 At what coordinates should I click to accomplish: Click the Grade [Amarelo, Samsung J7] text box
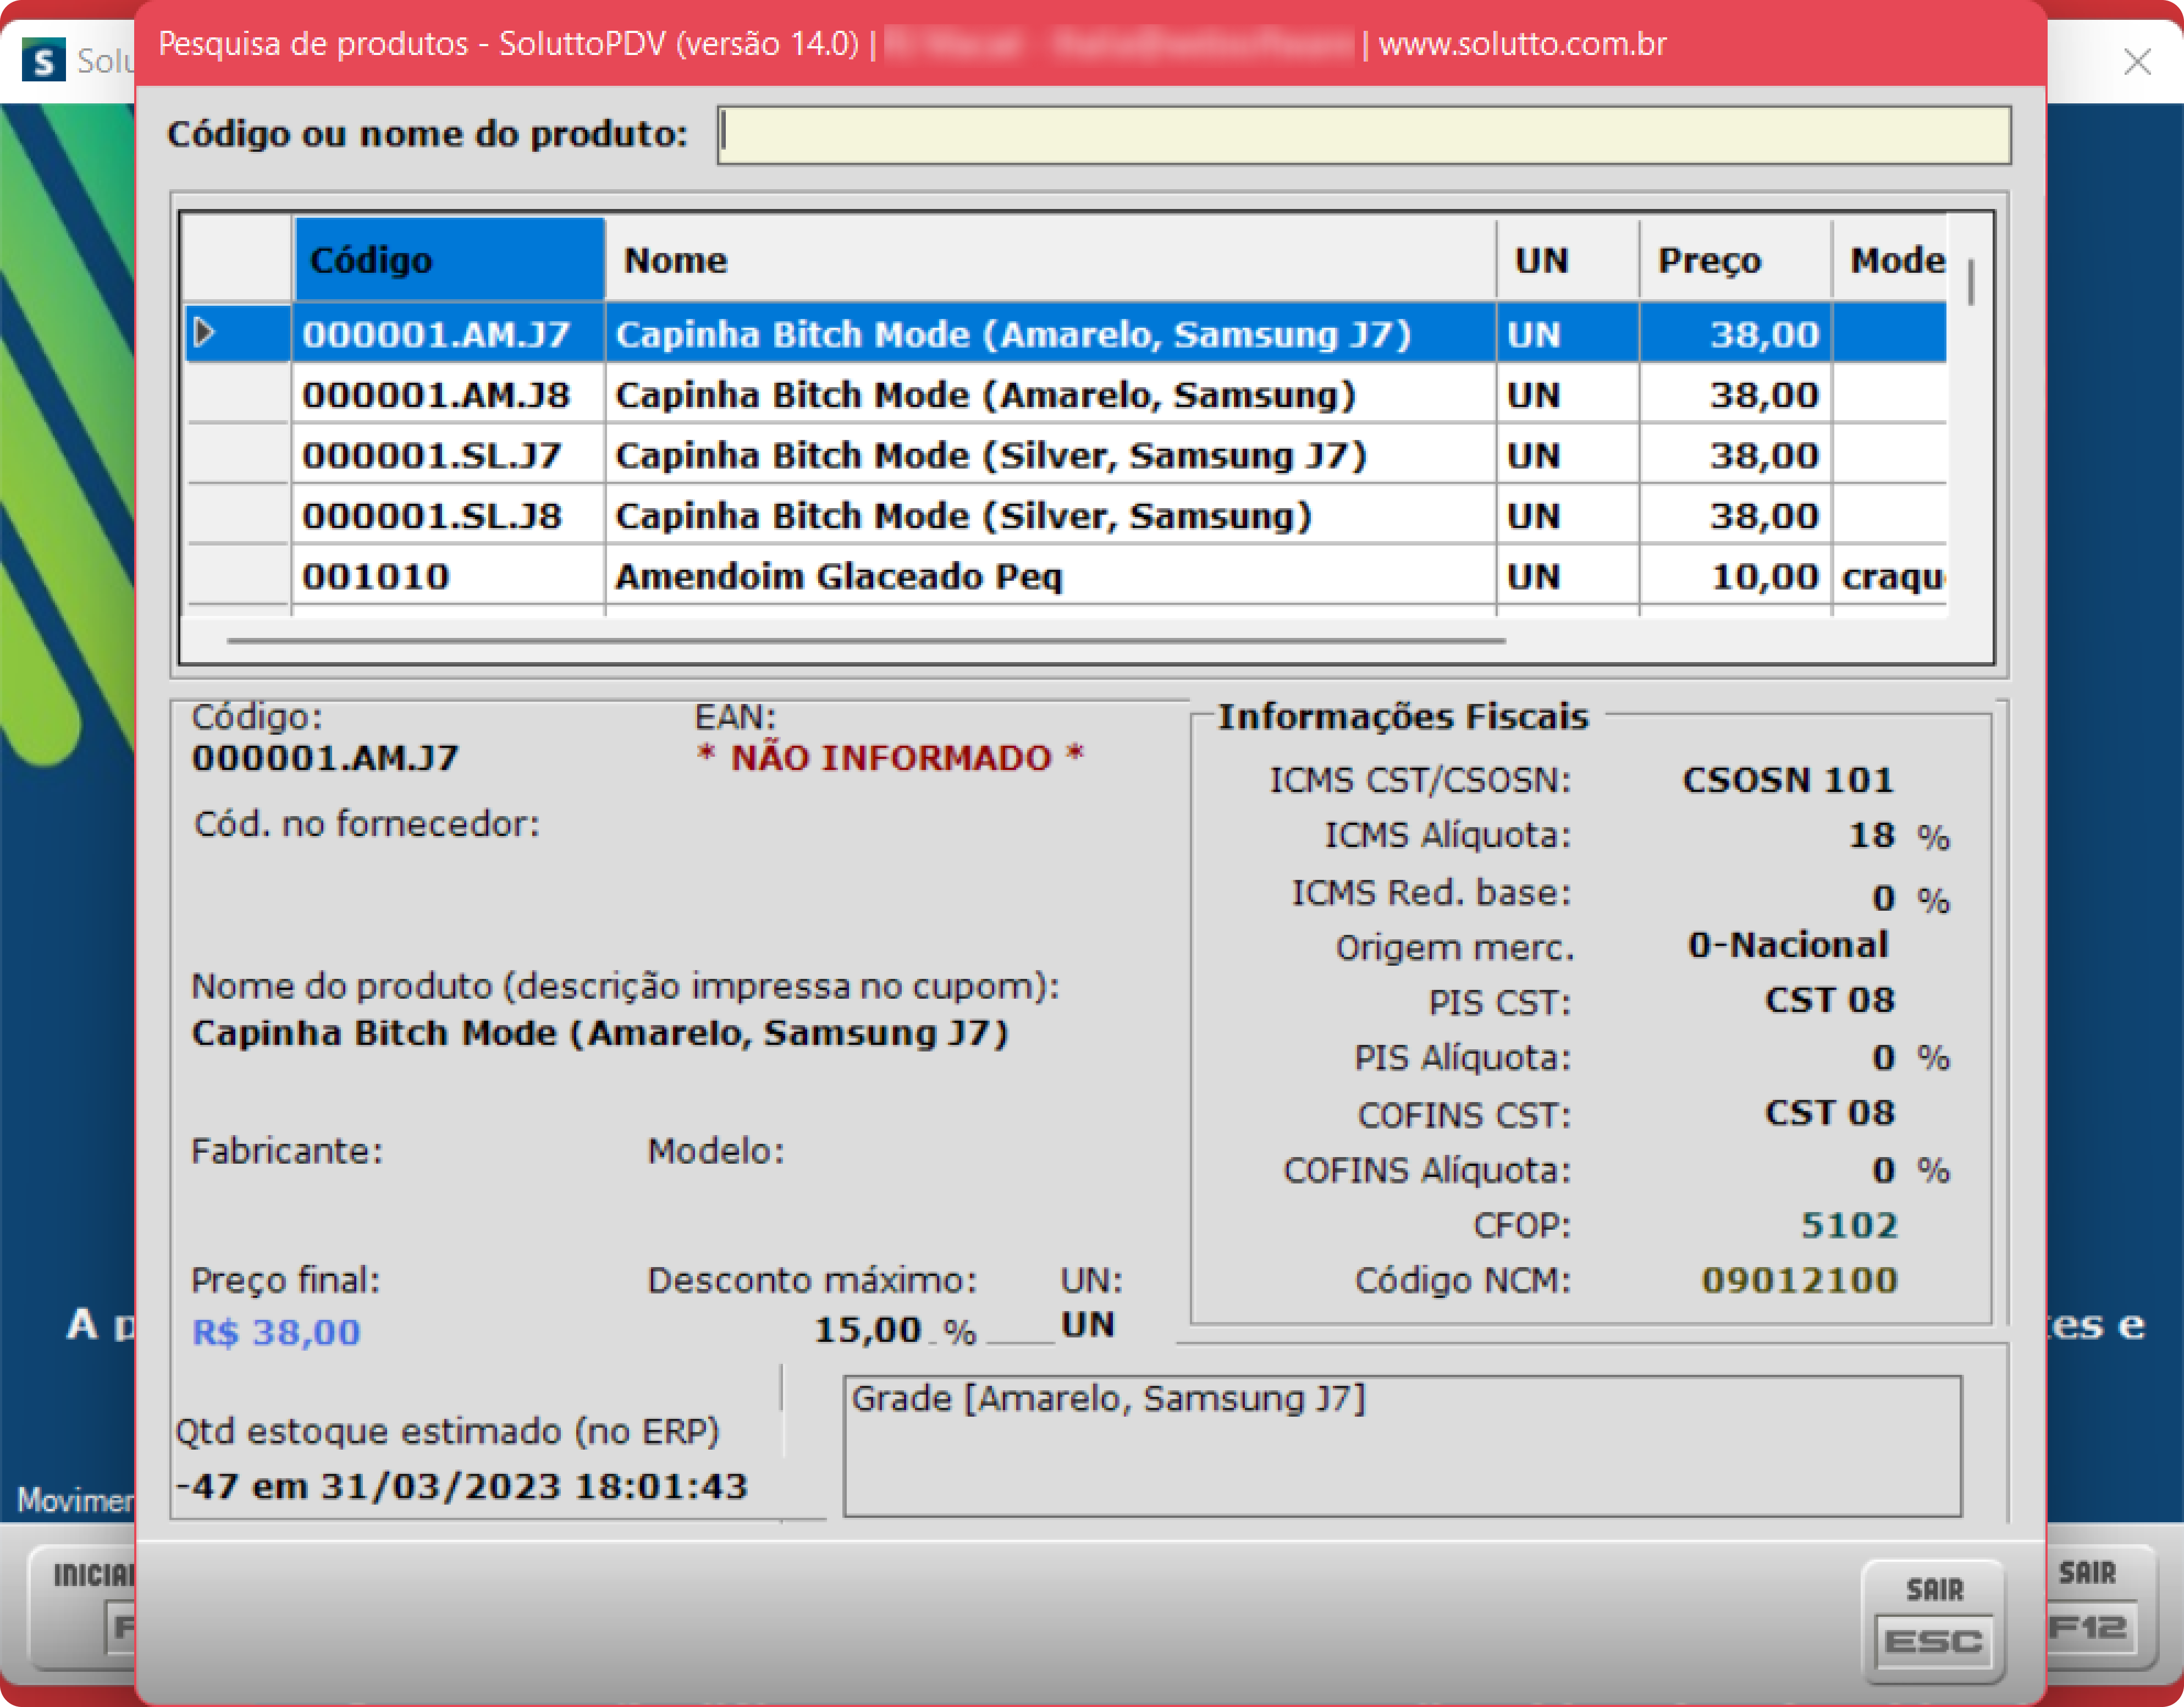1402,1446
